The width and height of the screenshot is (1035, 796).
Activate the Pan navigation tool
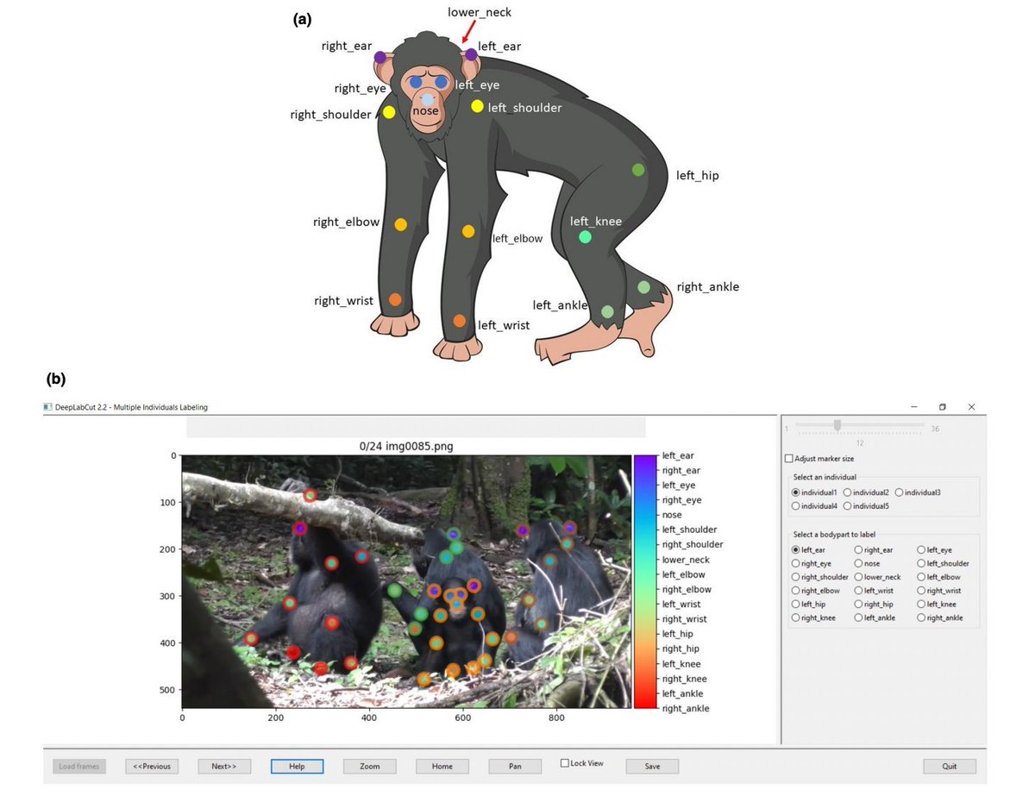pyautogui.click(x=514, y=766)
